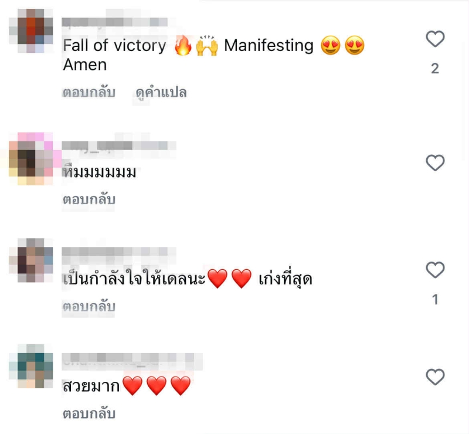Tap the heart beside the หืมมมมมม comment
This screenshot has width=469, height=434.
435,163
